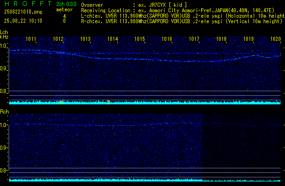Click the Rch 0.8 kHz axis label

[x=3, y=170]
